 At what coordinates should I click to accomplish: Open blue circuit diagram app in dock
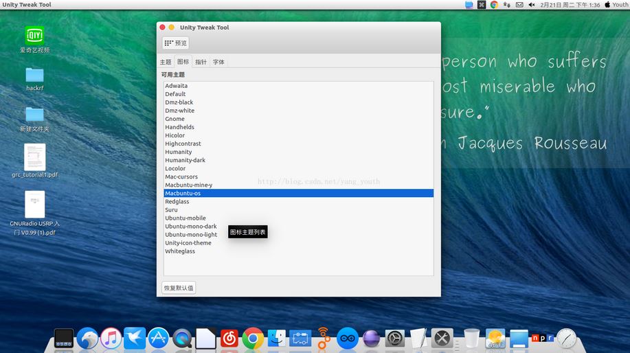point(300,339)
